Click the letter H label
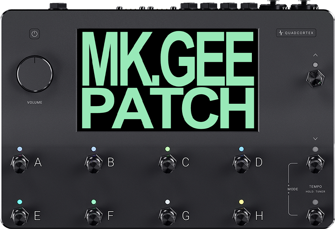 click(x=259, y=216)
